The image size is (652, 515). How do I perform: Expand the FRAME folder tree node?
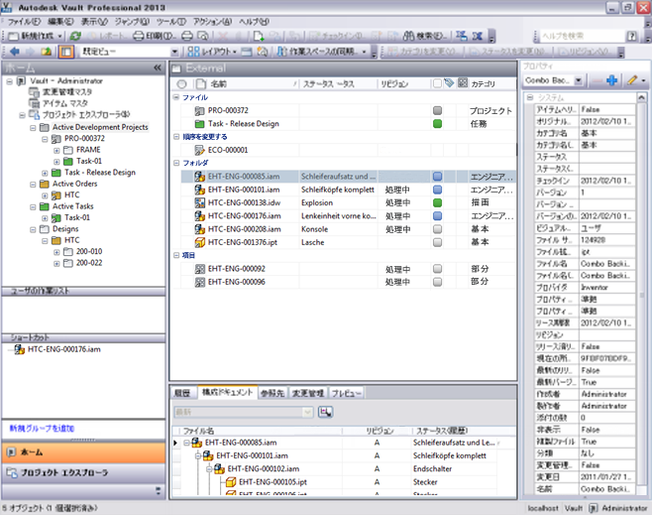pos(56,150)
